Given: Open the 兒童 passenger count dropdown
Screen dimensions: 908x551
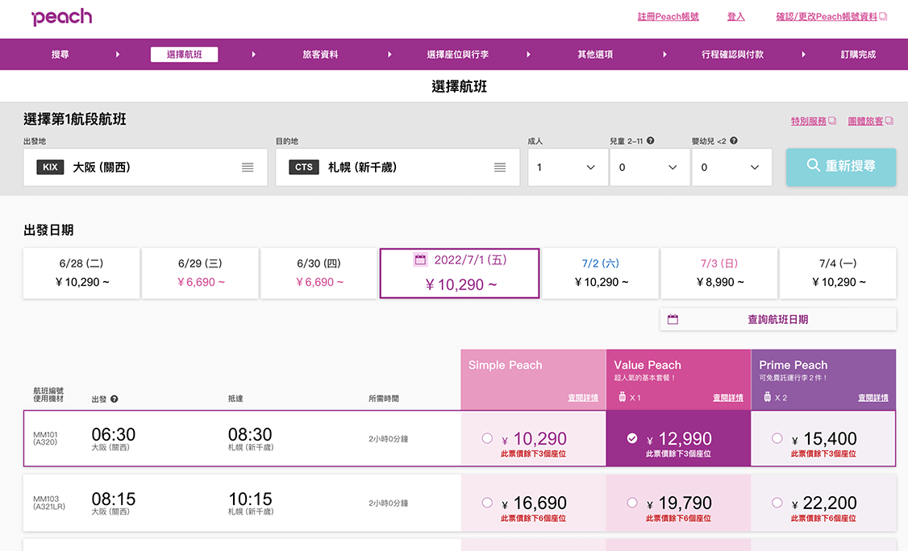Looking at the screenshot, I should point(650,168).
